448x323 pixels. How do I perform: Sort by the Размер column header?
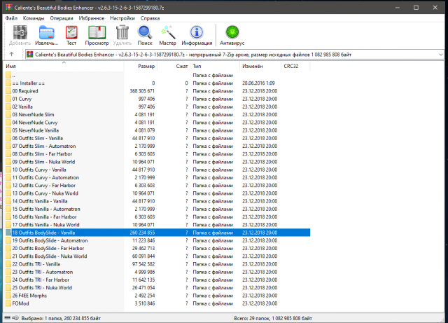146,66
